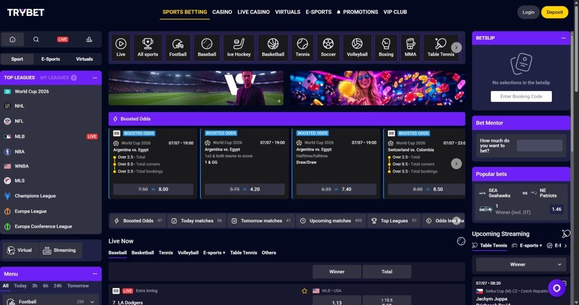Select sidebar Virtuals tab
This screenshot has width=579, height=305.
(84, 59)
